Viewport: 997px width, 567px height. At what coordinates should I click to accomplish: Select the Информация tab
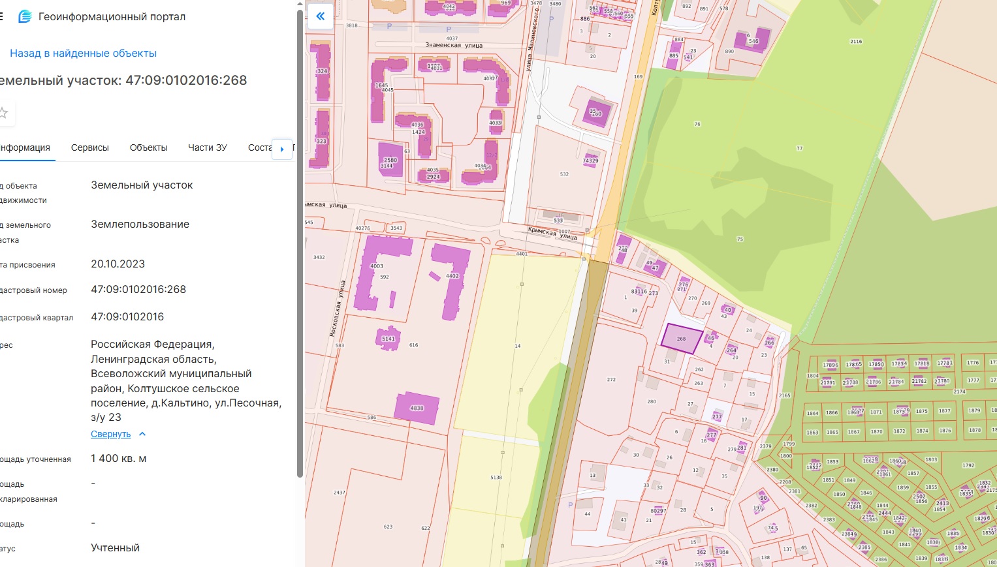25,147
